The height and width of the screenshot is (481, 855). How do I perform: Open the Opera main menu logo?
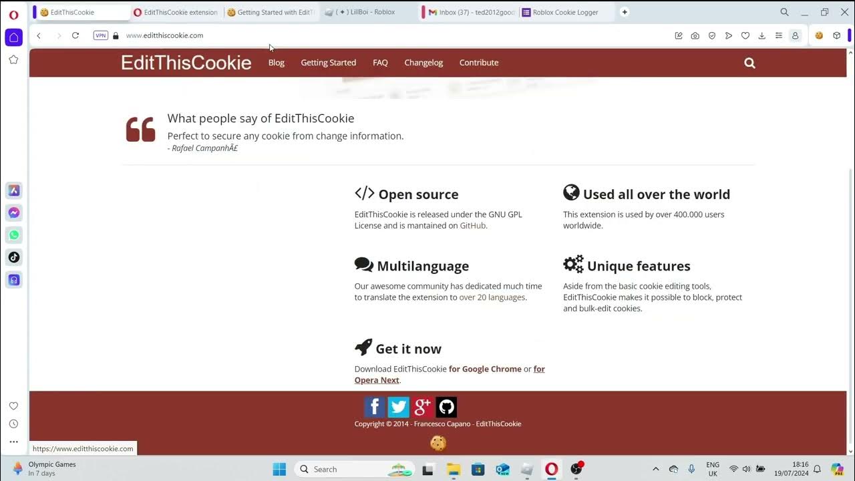(x=13, y=14)
